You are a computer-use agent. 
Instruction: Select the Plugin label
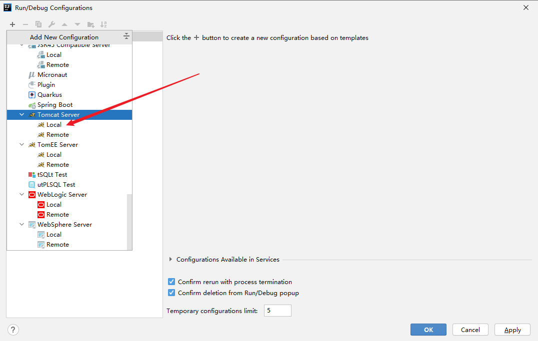pos(46,85)
